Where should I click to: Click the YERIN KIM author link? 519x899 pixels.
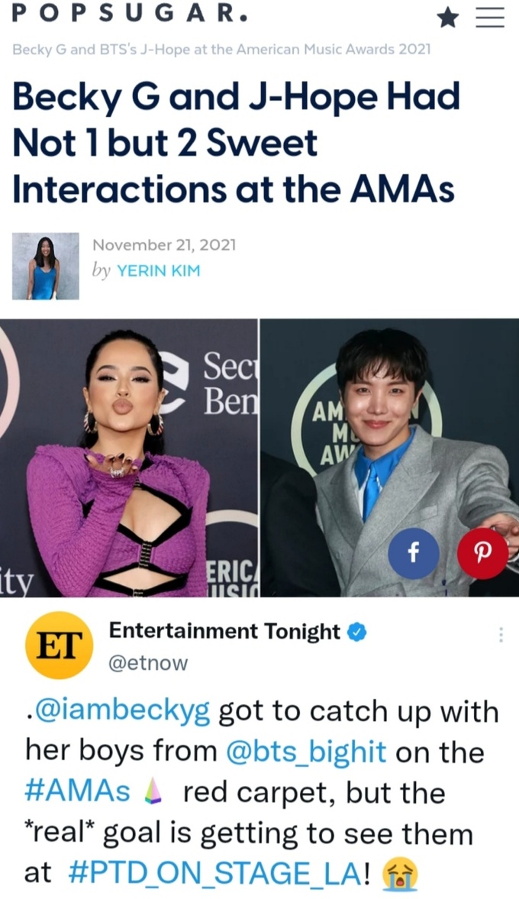pos(159,270)
